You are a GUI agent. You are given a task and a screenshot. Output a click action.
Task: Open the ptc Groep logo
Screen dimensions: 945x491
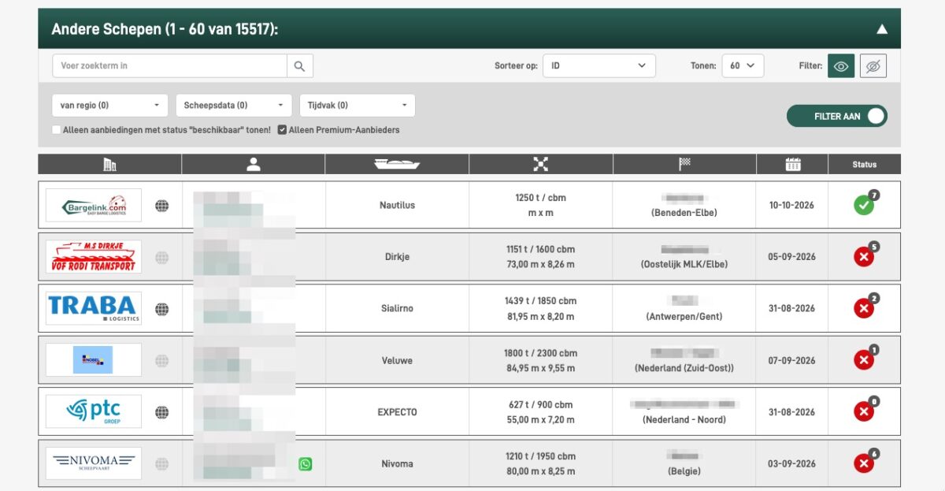pyautogui.click(x=94, y=412)
